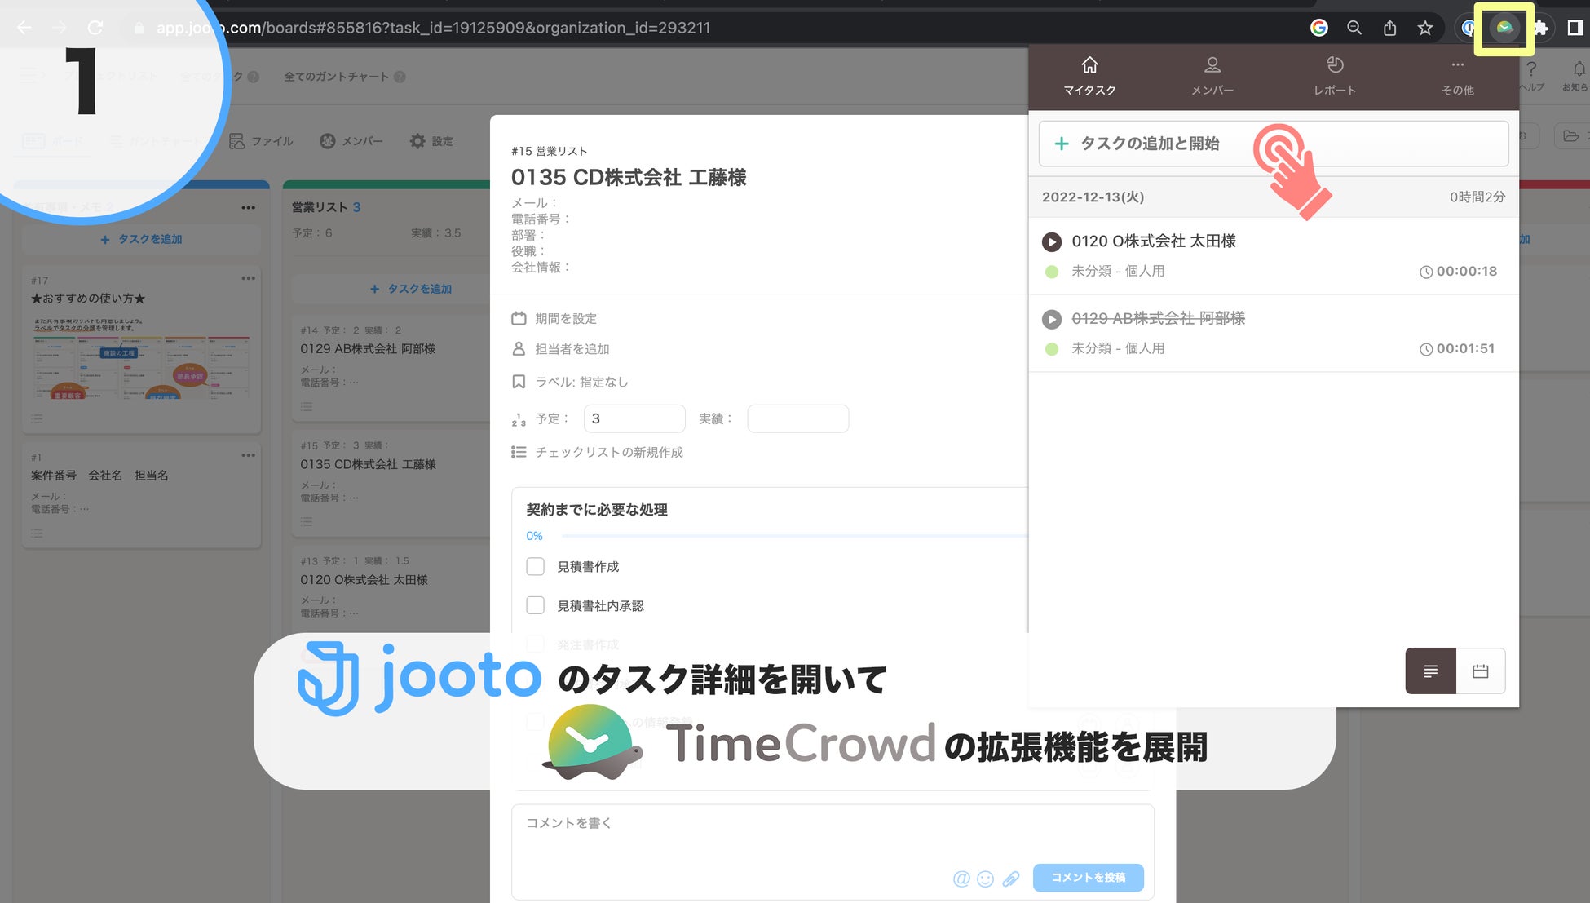Click the share page icon in address bar
Viewport: 1590px width, 903px height.
coord(1389,28)
